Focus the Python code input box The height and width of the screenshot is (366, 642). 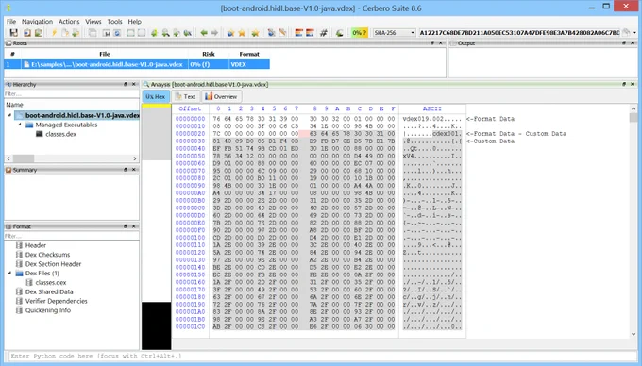(x=320, y=356)
